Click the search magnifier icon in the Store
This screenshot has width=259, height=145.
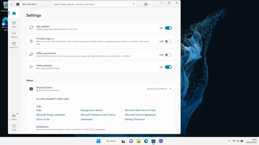tap(134, 4)
